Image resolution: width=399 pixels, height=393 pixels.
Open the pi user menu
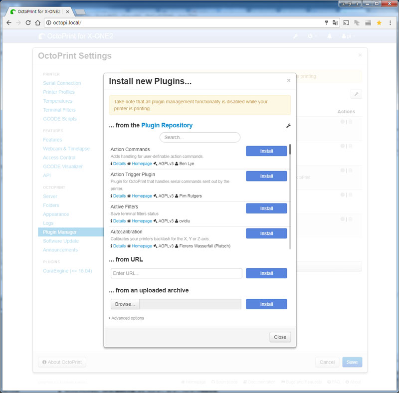tap(348, 36)
